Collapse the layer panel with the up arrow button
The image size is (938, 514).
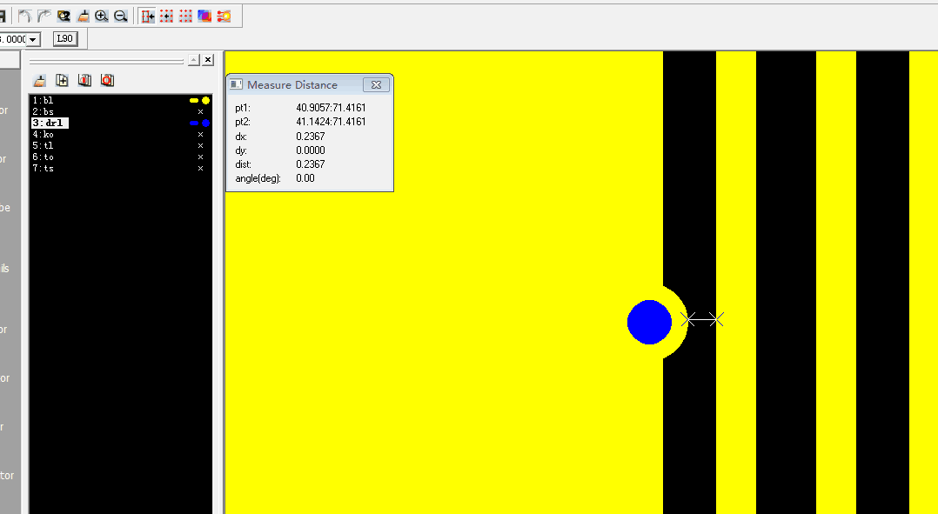194,60
